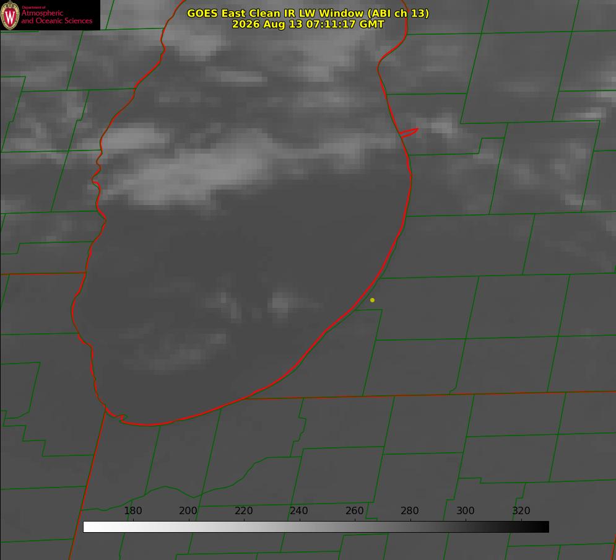
Task: Click the 320 label on the colorbar
Action: click(x=521, y=510)
